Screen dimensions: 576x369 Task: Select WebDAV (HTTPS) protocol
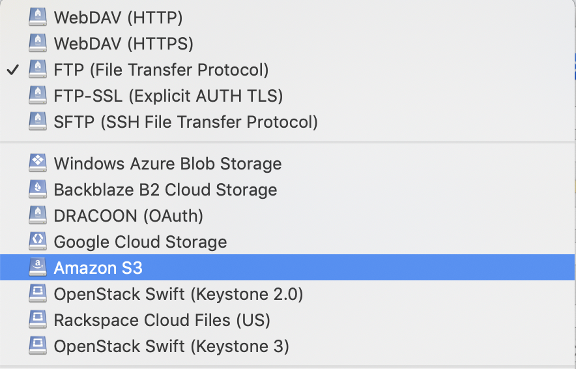click(287, 44)
